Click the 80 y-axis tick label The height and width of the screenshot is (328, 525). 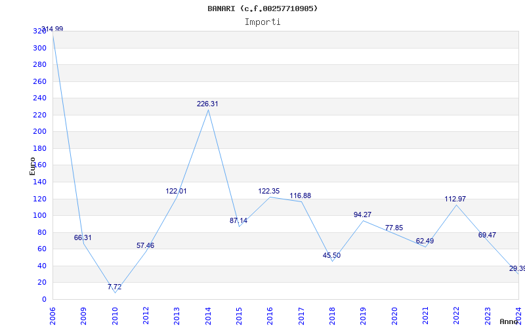(x=42, y=232)
